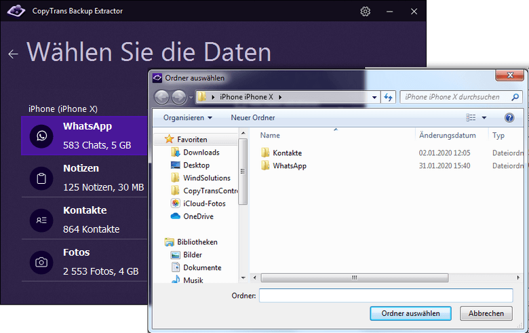Click date 02.01.2020 12:05 cell
This screenshot has height=333, width=529.
point(444,153)
